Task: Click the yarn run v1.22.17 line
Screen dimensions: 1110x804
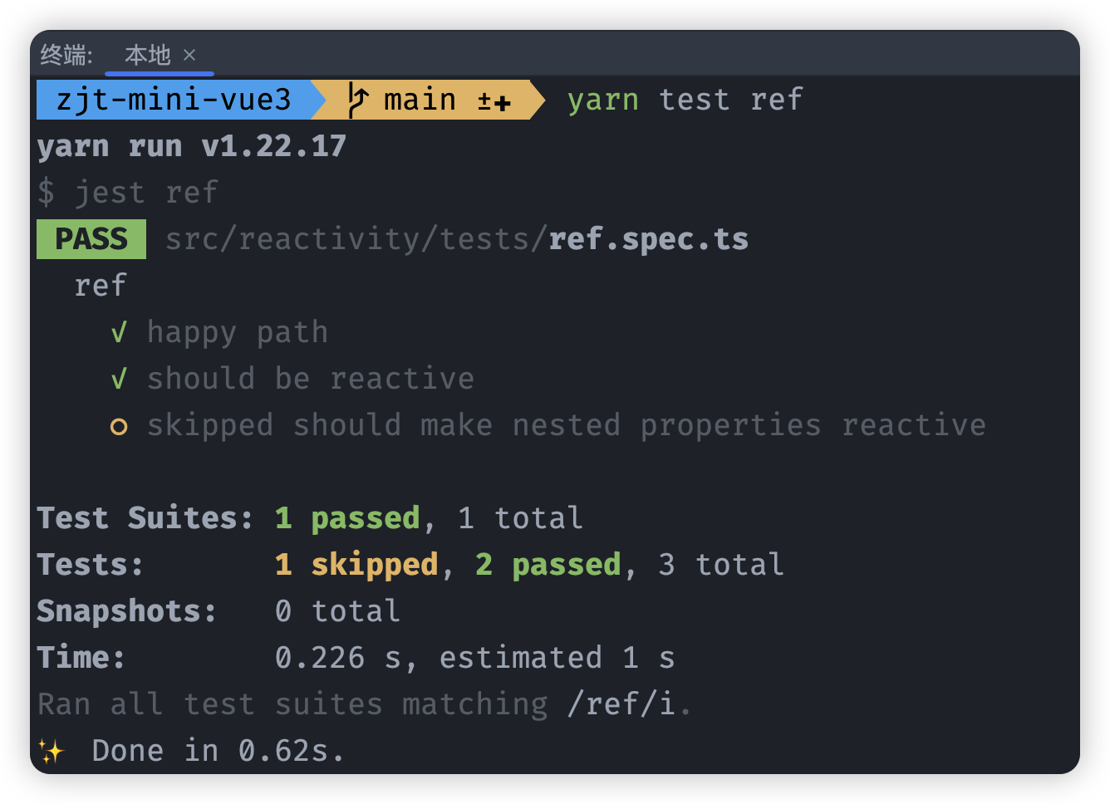Action: pos(191,147)
